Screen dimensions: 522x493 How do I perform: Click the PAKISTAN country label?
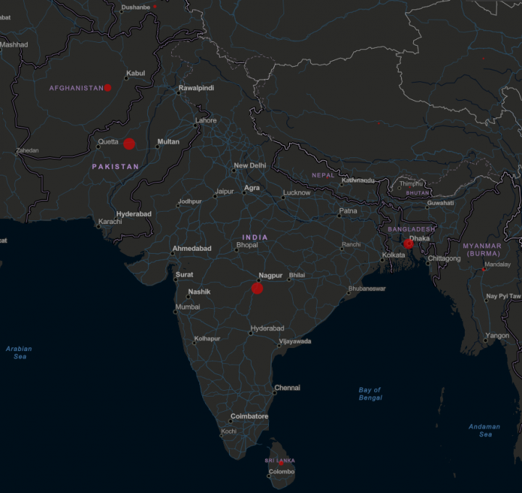click(115, 167)
